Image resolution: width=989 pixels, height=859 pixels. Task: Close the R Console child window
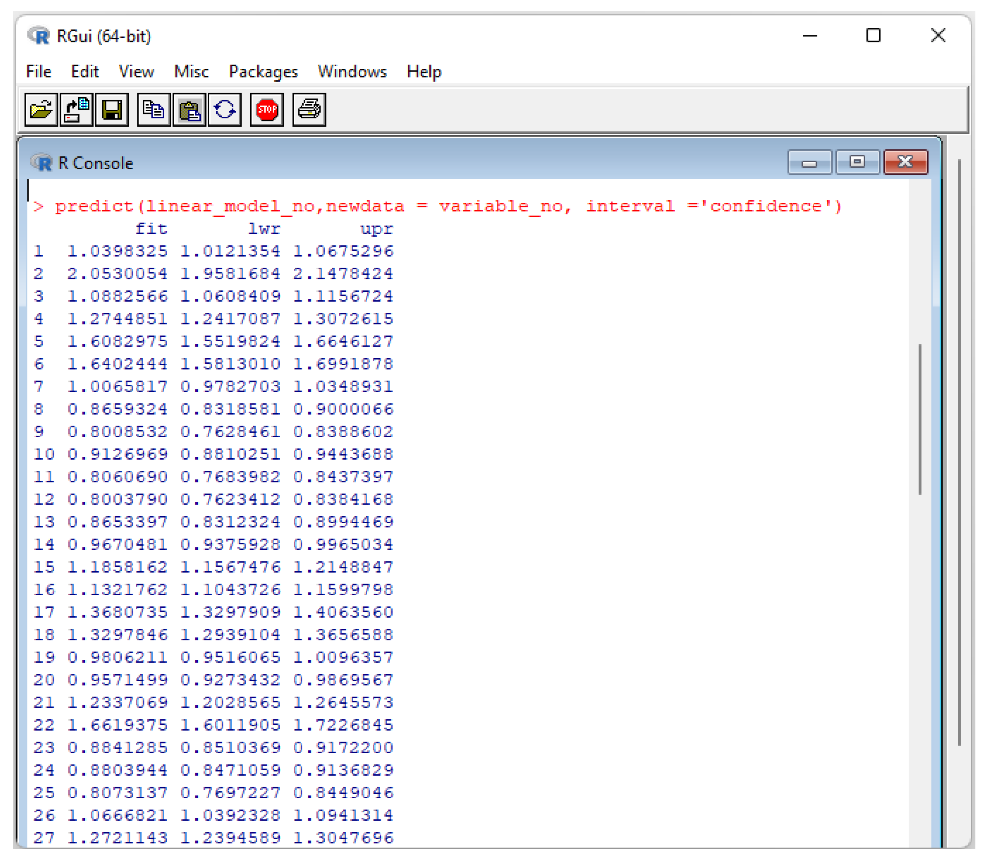(906, 162)
